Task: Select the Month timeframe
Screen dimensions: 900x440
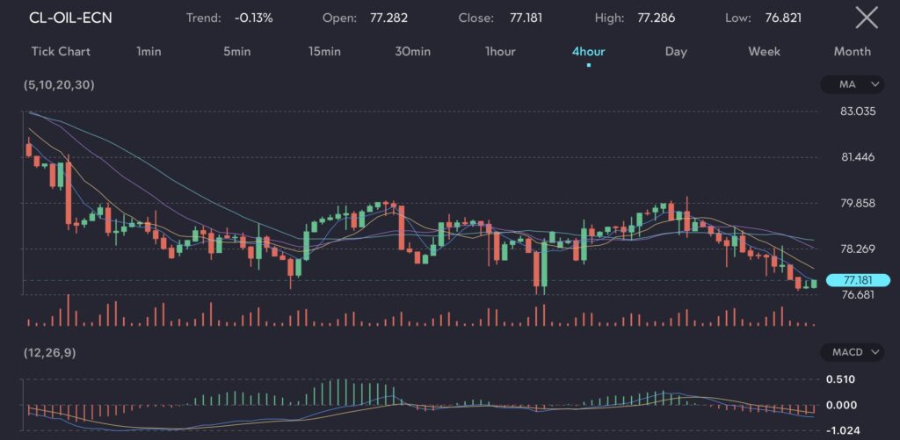Action: click(852, 52)
